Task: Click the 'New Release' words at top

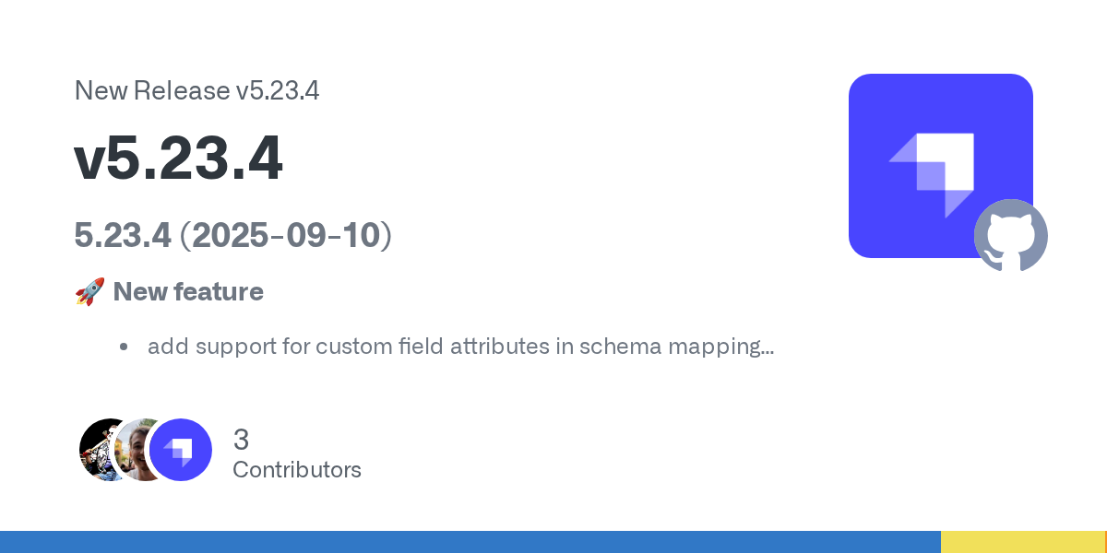Action: (x=151, y=90)
